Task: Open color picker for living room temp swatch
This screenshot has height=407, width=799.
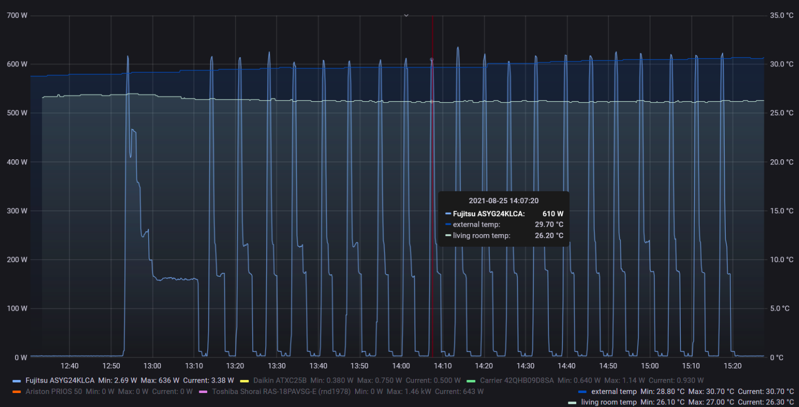Action: pyautogui.click(x=572, y=403)
